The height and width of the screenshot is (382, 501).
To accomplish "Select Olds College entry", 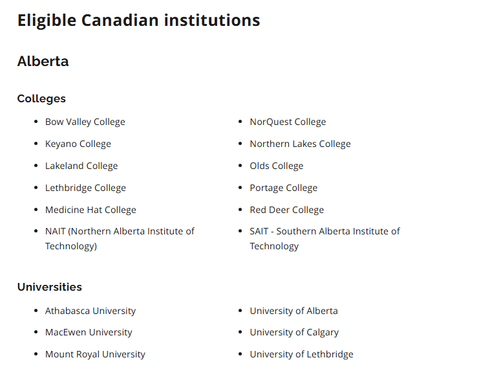I will (277, 166).
